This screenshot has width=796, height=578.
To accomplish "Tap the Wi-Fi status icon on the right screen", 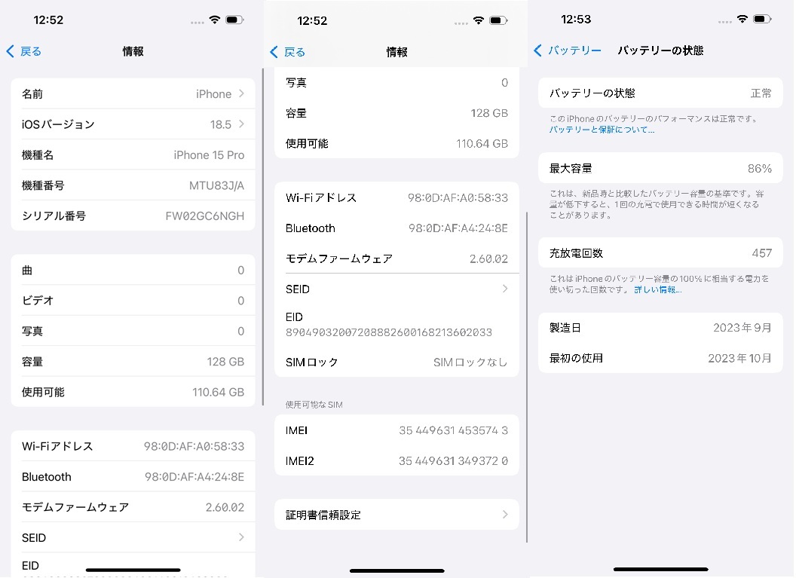I will [742, 19].
